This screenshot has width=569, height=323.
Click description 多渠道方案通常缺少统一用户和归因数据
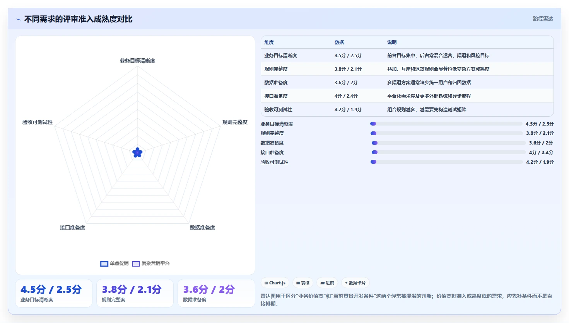click(429, 83)
